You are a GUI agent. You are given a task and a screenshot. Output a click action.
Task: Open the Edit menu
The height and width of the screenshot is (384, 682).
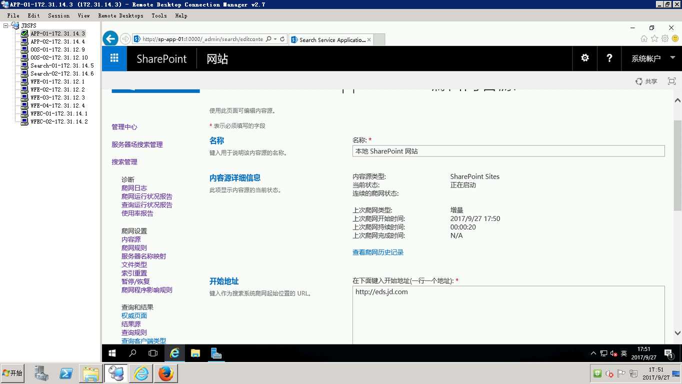point(33,15)
